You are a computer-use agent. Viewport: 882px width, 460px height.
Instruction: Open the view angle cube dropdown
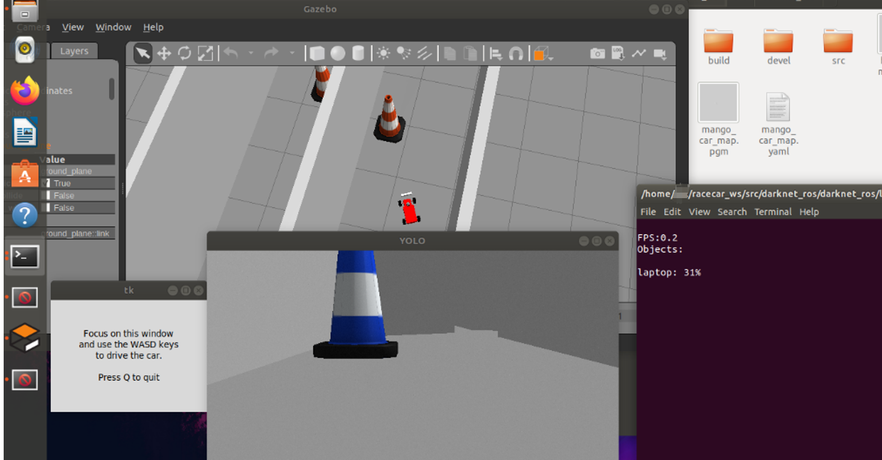[543, 54]
